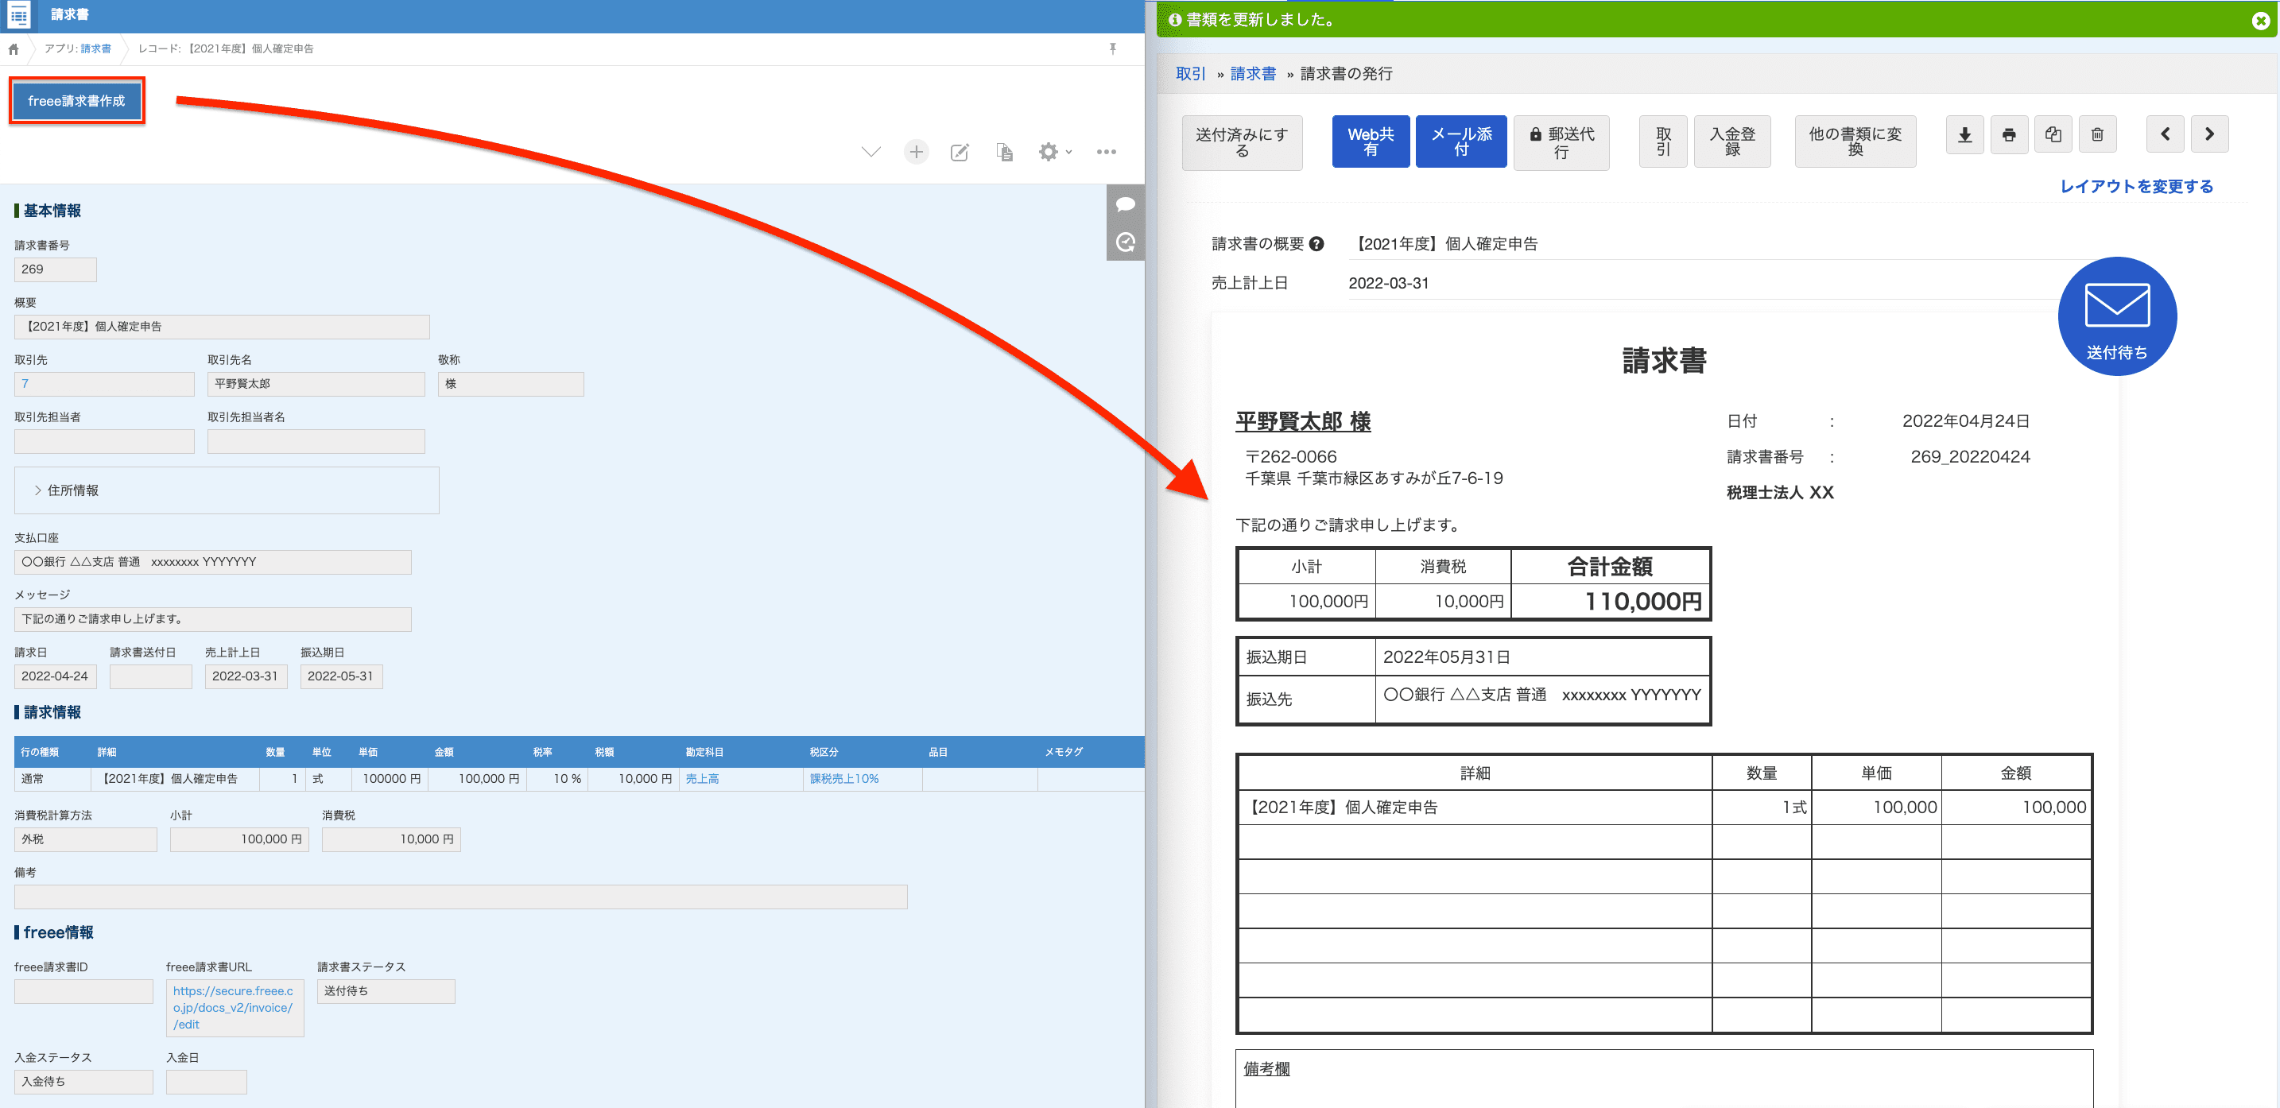Click the 取引先名 field 平野賢太郎
Viewport: 2280px width, 1108px height.
point(316,384)
